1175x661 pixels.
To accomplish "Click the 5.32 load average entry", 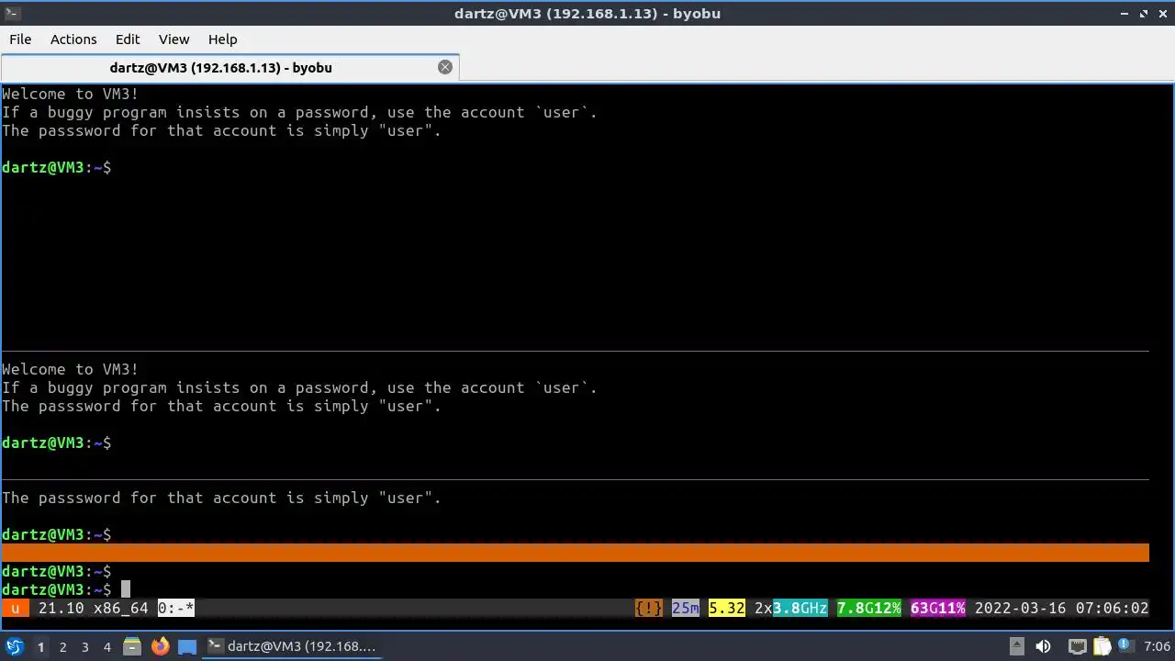I will click(x=727, y=608).
